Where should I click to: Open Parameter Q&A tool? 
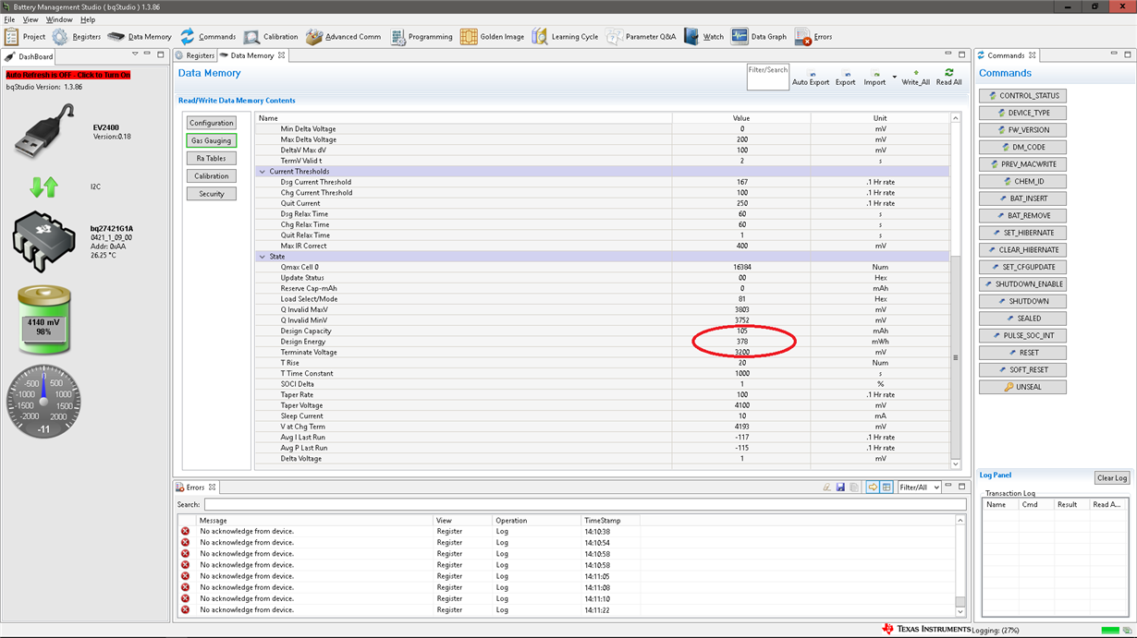pyautogui.click(x=641, y=37)
